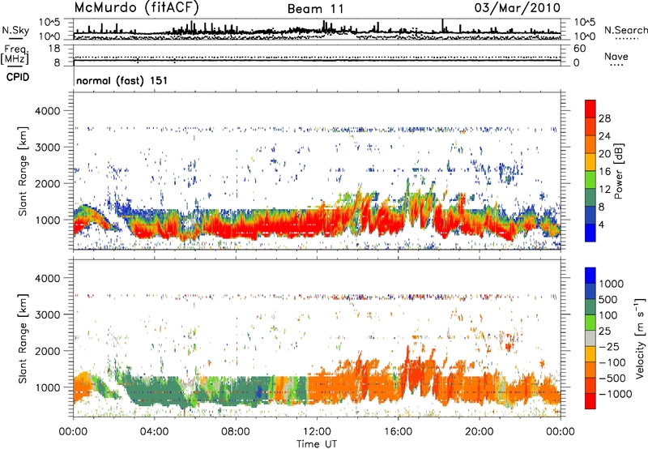Click the '2000' range tick in velocity panel
Viewport: 648px width, 449px height.
point(48,351)
